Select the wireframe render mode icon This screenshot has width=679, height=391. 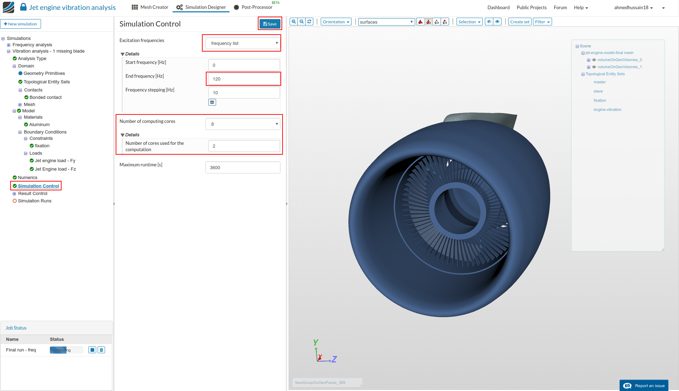437,22
